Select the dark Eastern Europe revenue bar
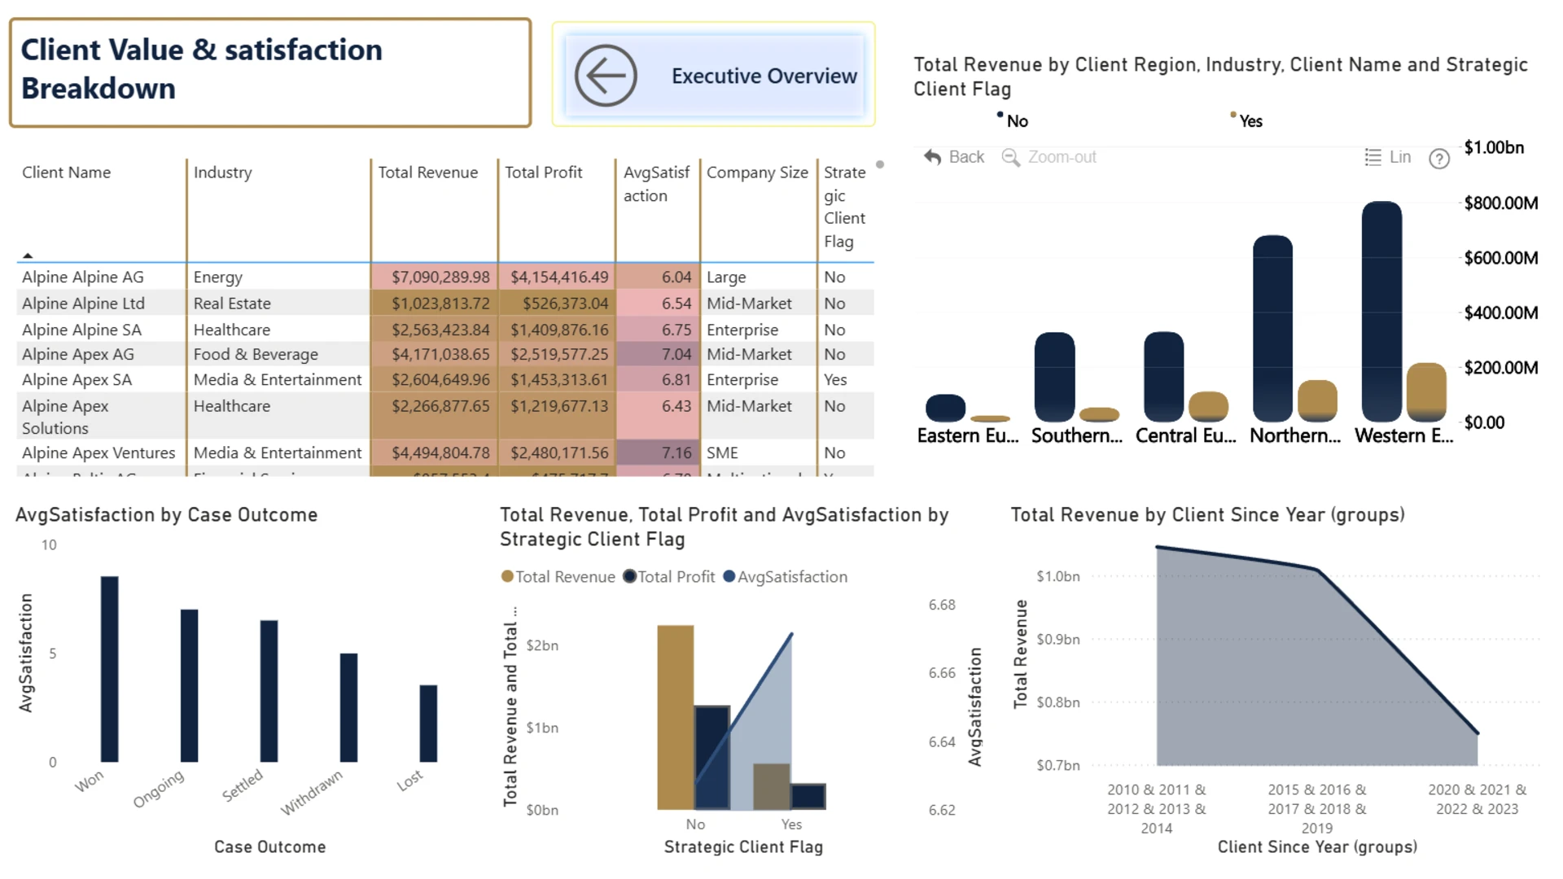Screen dimensions: 1563x879 [945, 408]
